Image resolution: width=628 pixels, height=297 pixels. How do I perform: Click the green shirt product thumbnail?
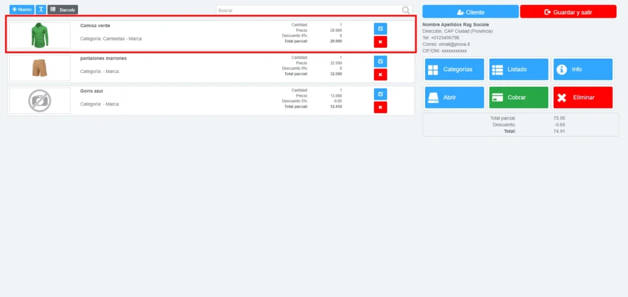pyautogui.click(x=40, y=36)
